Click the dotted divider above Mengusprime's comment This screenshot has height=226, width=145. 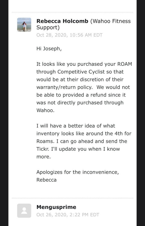tap(72, 198)
